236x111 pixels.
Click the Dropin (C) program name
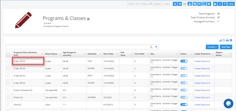pyautogui.click(x=18, y=98)
